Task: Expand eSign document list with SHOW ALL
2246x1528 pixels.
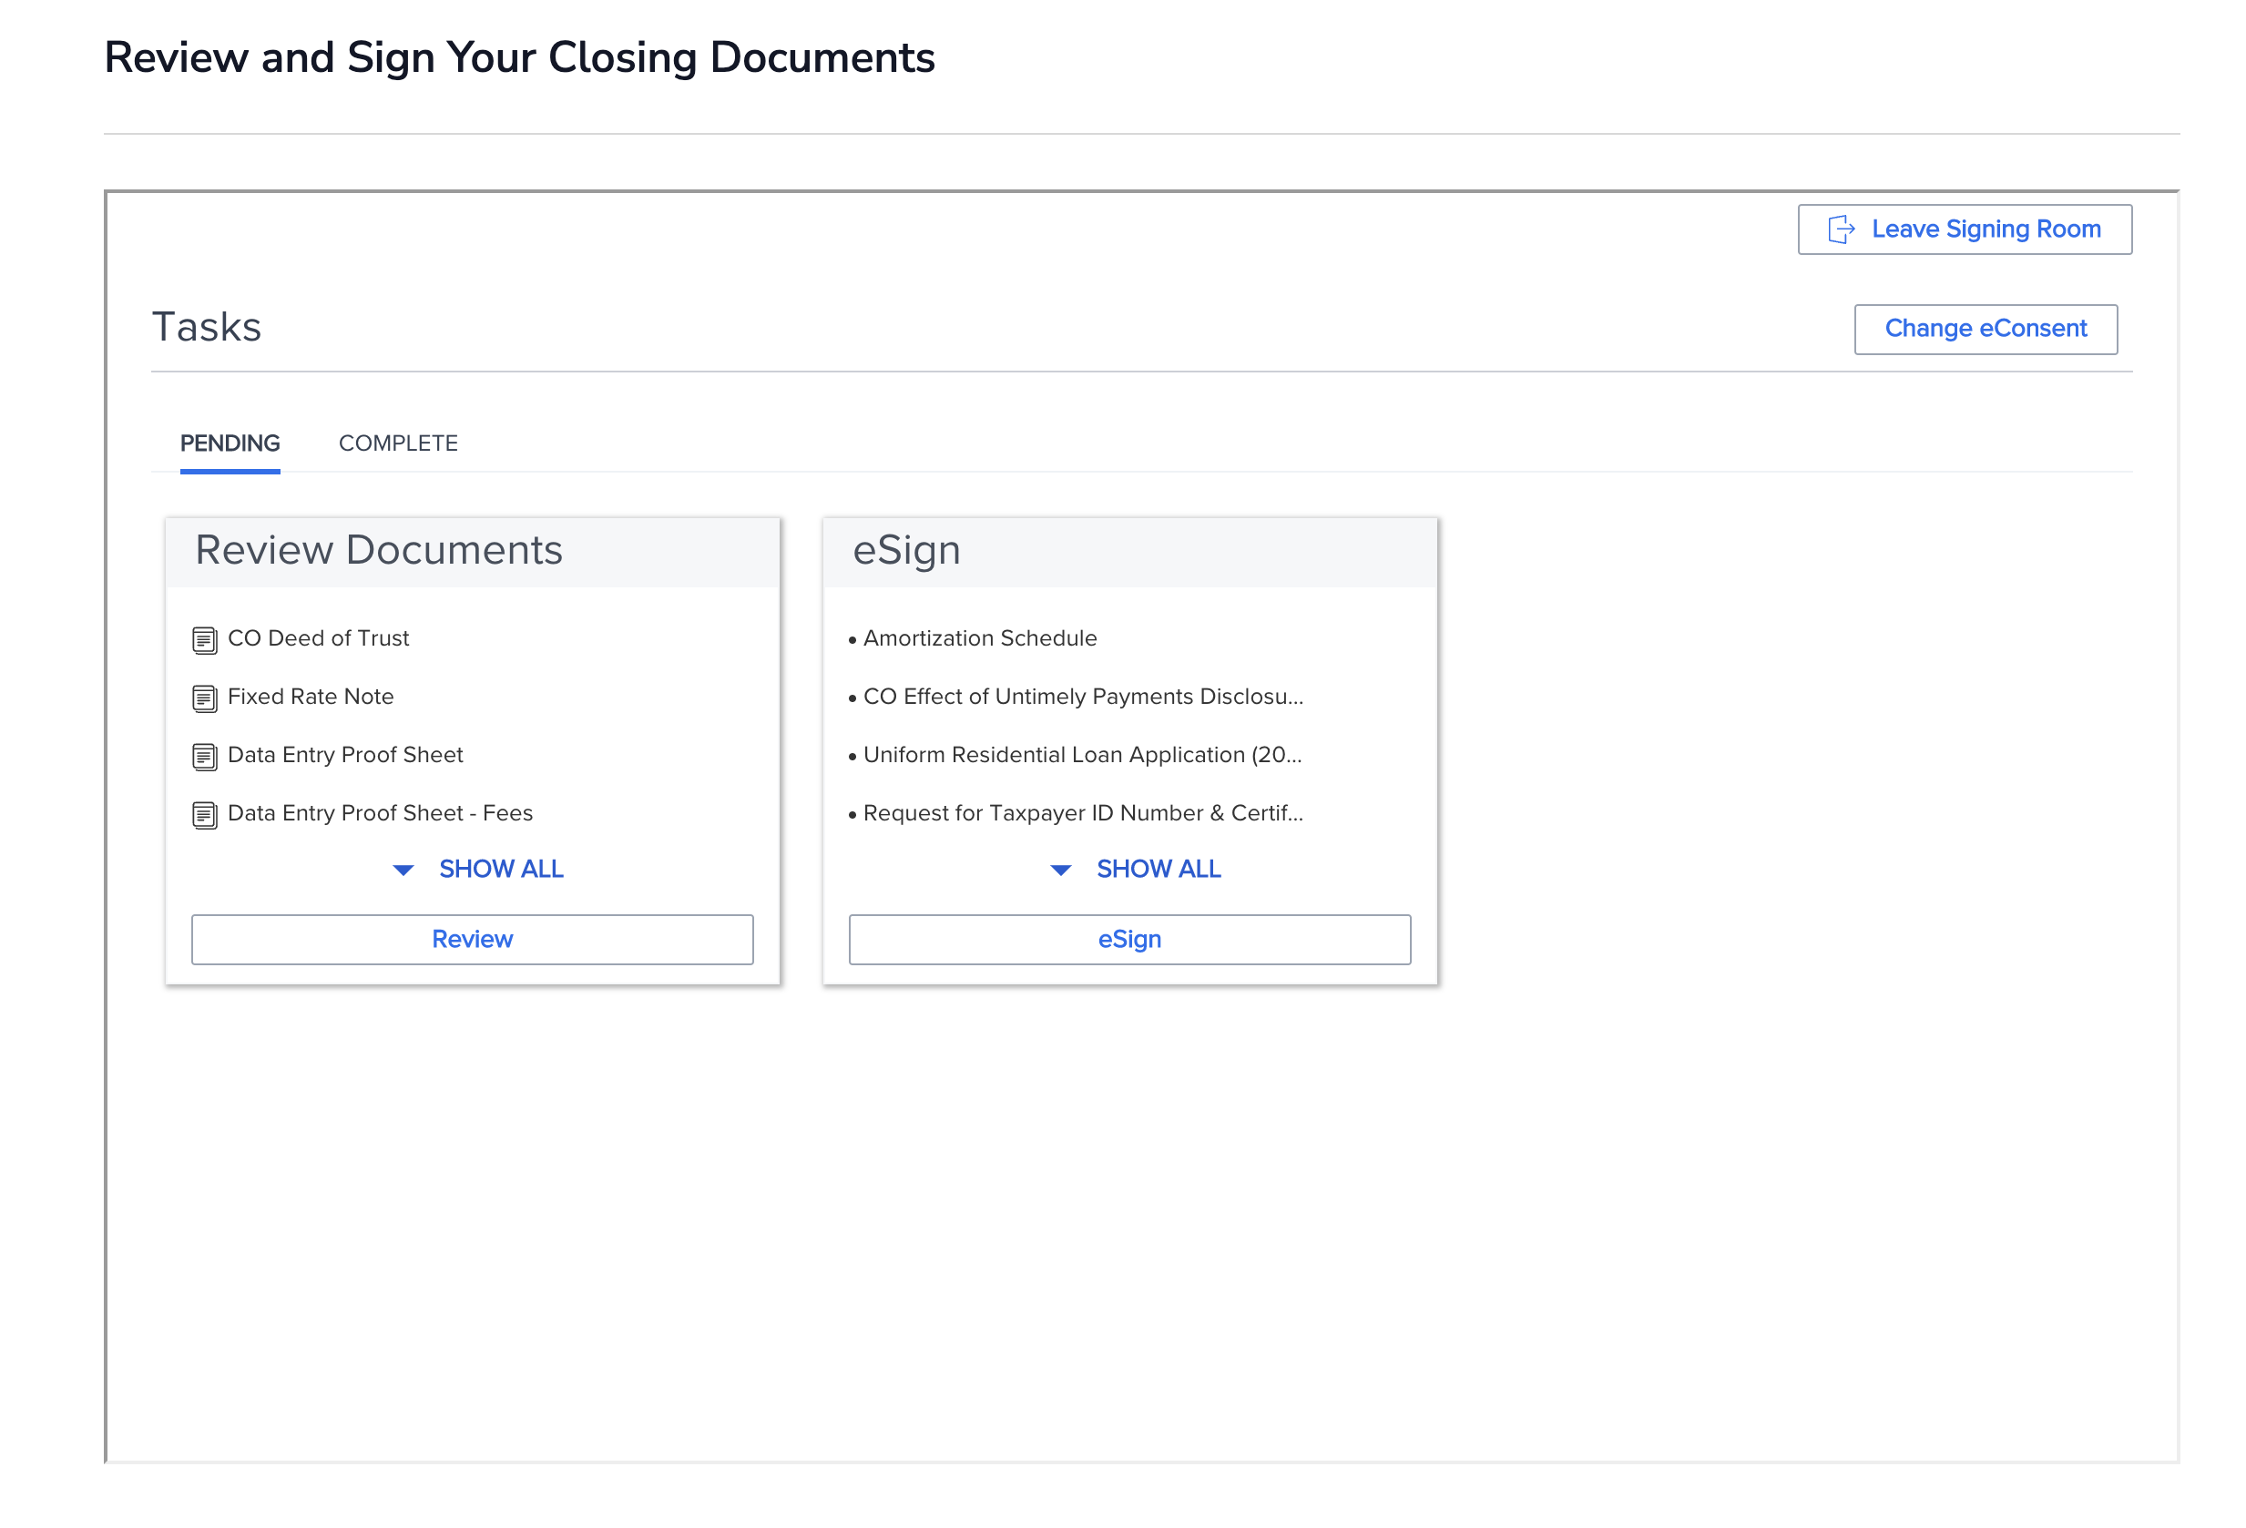Action: 1158,869
